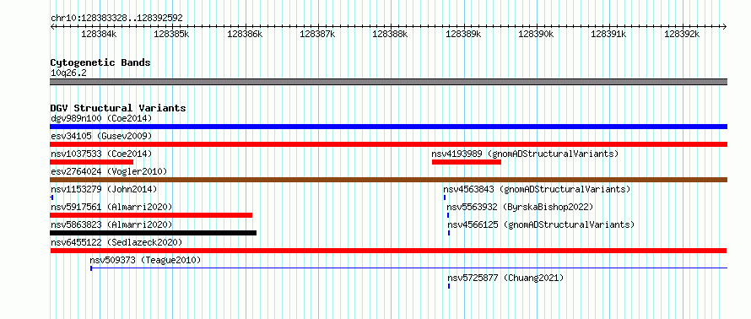Click the brown esv2764024 variant bar
The height and width of the screenshot is (319, 751).
[x=388, y=180]
